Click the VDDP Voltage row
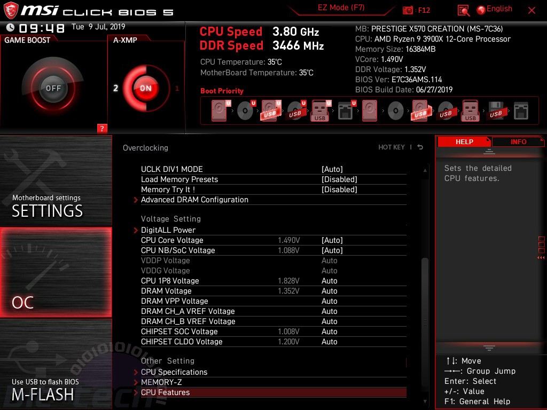547x410 pixels. [x=273, y=261]
